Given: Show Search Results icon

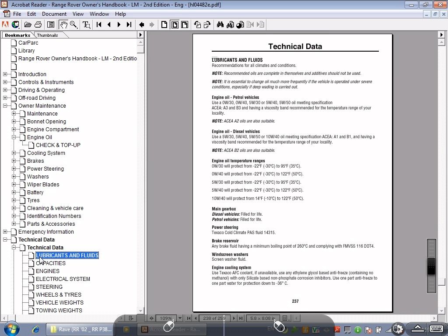Looking at the screenshot, I should (x=240, y=24).
